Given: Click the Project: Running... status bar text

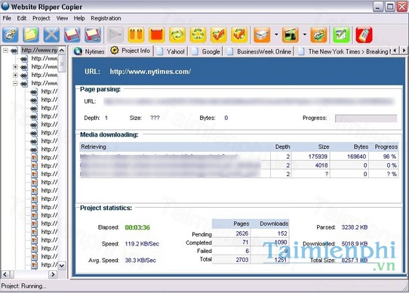Looking at the screenshot, I should [23, 286].
